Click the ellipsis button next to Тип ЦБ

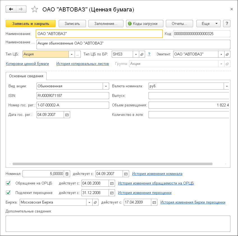pos(77,54)
